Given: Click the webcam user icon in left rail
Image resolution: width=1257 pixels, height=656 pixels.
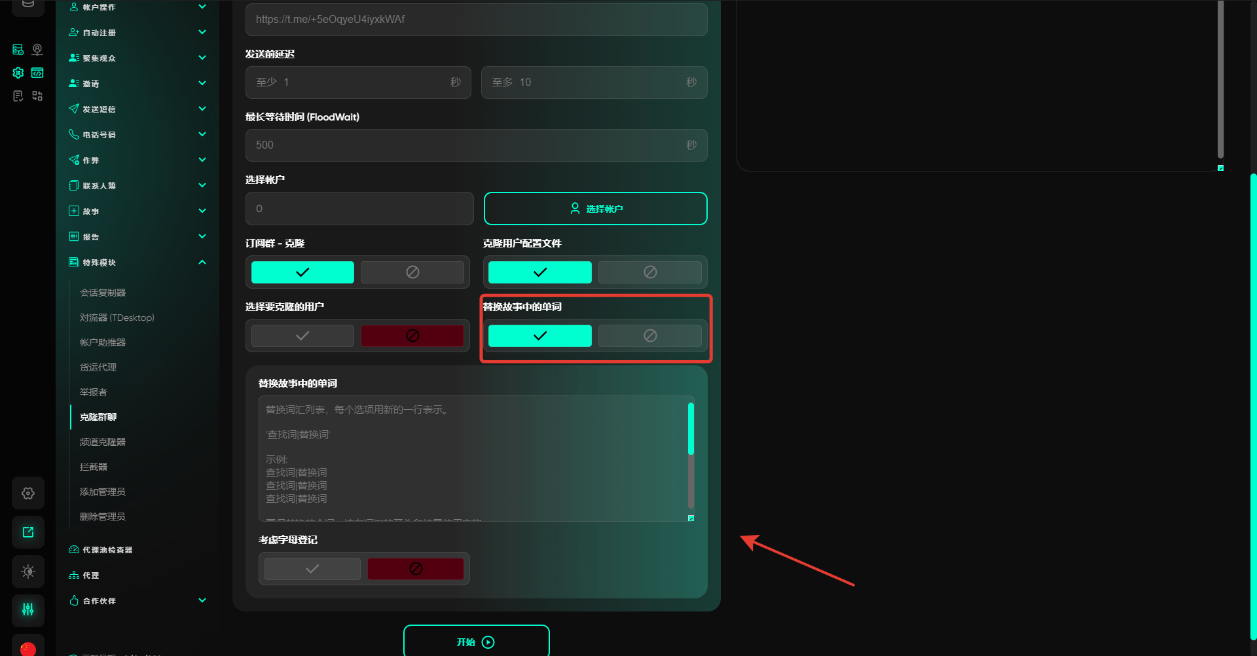Looking at the screenshot, I should 37,50.
